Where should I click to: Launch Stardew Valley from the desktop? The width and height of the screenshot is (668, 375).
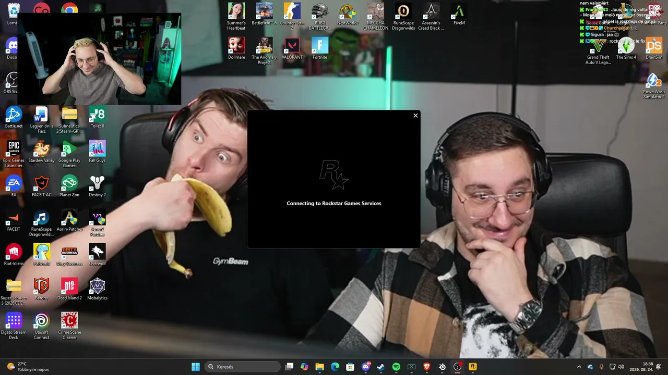click(x=42, y=152)
